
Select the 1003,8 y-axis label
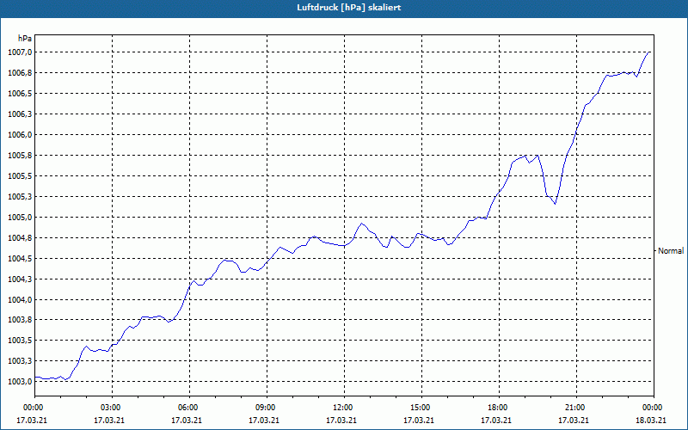pos(20,320)
